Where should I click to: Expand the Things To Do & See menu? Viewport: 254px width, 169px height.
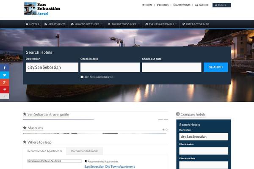[x=124, y=24]
